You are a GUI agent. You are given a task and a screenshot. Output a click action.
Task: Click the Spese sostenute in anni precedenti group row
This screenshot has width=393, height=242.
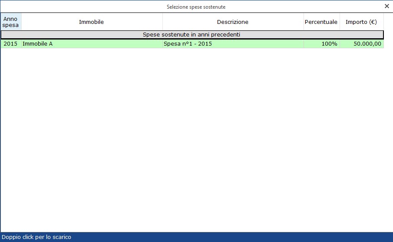[x=192, y=34]
